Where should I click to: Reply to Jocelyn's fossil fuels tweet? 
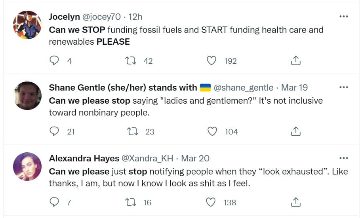point(55,61)
